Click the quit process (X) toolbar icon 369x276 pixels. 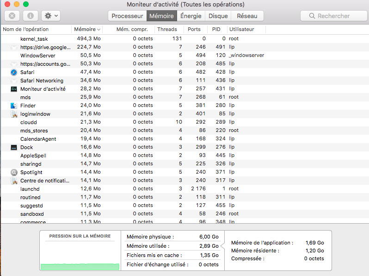pyautogui.click(x=12, y=16)
